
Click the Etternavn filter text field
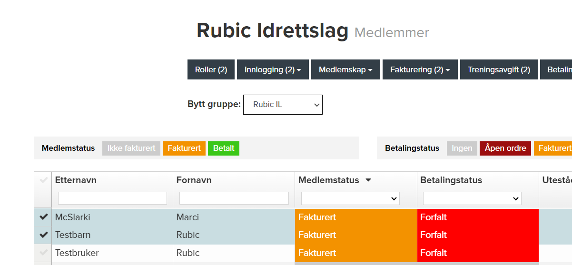[x=112, y=198]
